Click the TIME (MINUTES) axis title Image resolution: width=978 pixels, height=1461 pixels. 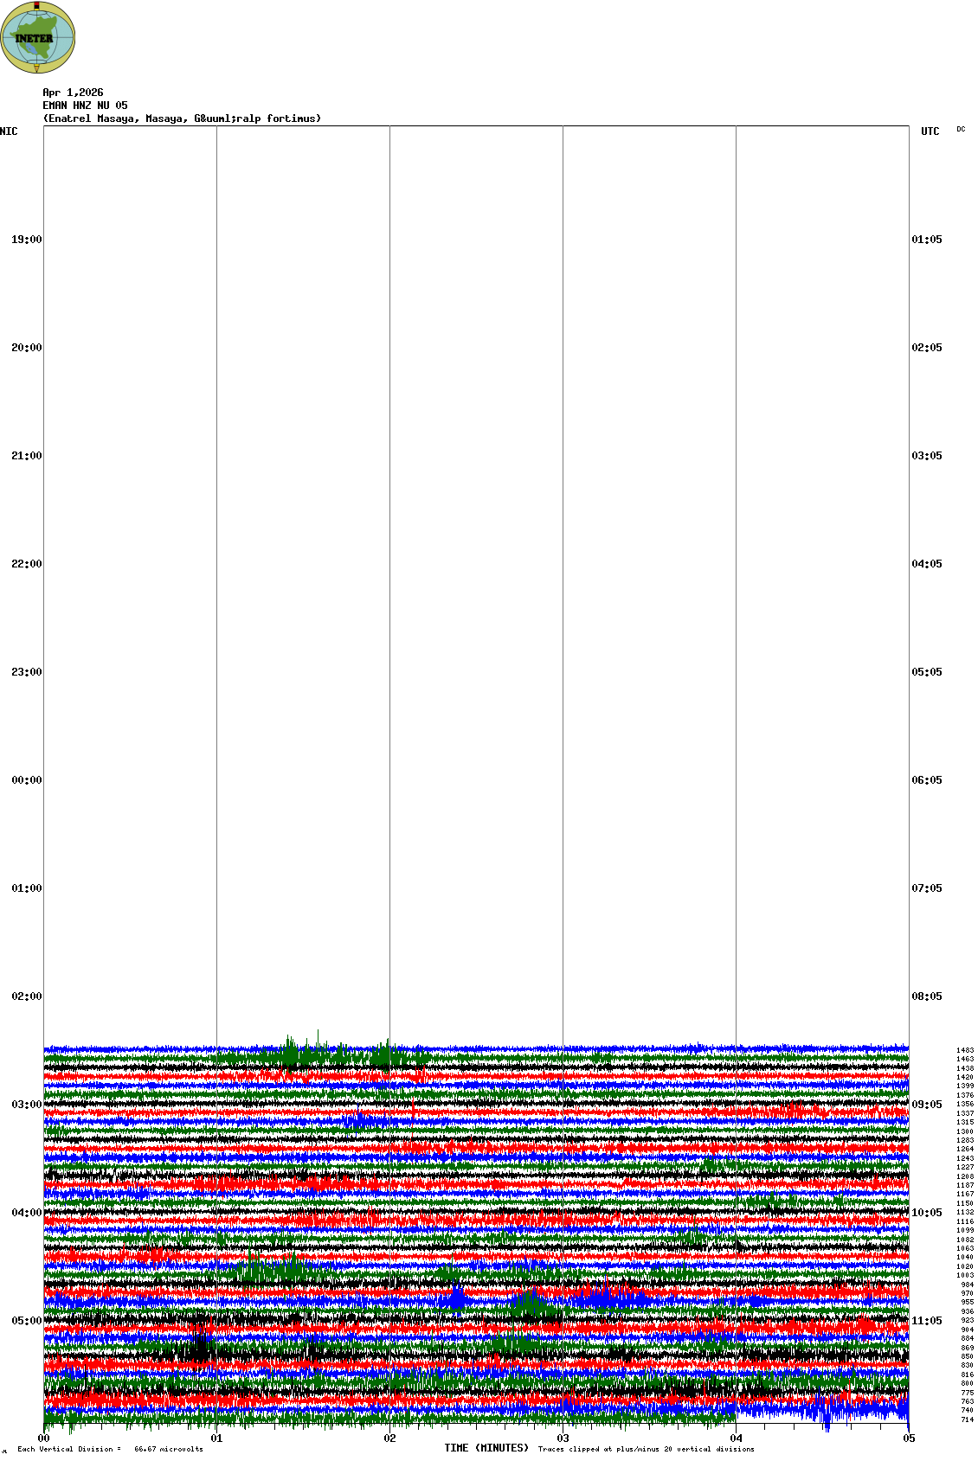coord(486,1448)
